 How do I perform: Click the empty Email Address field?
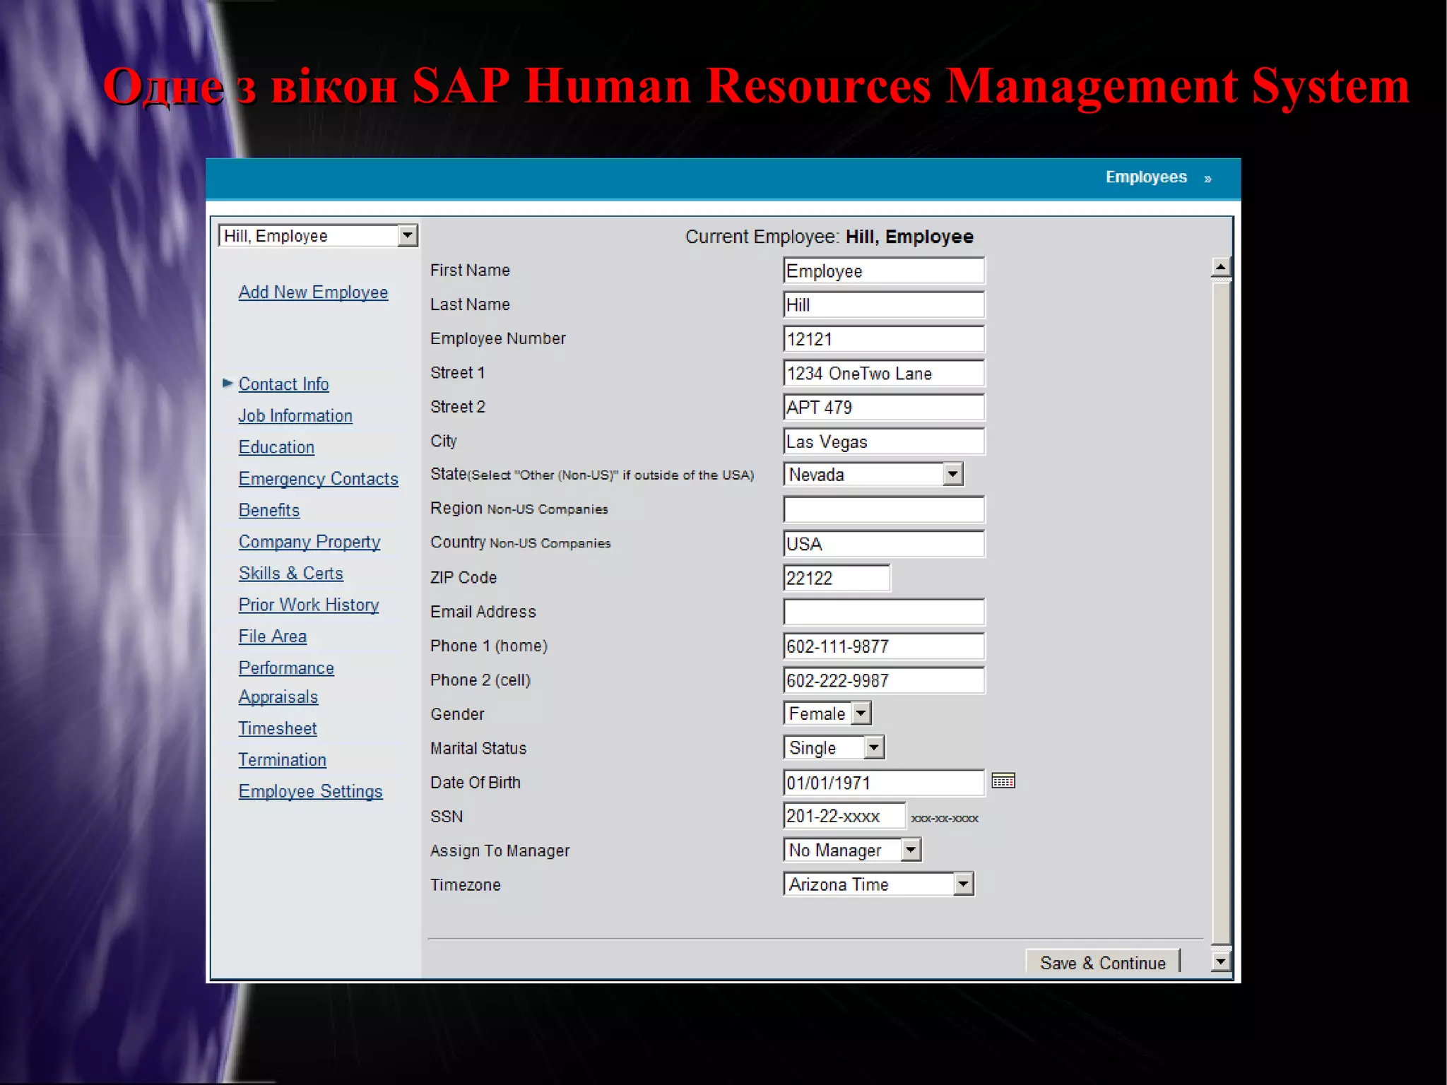(x=883, y=612)
